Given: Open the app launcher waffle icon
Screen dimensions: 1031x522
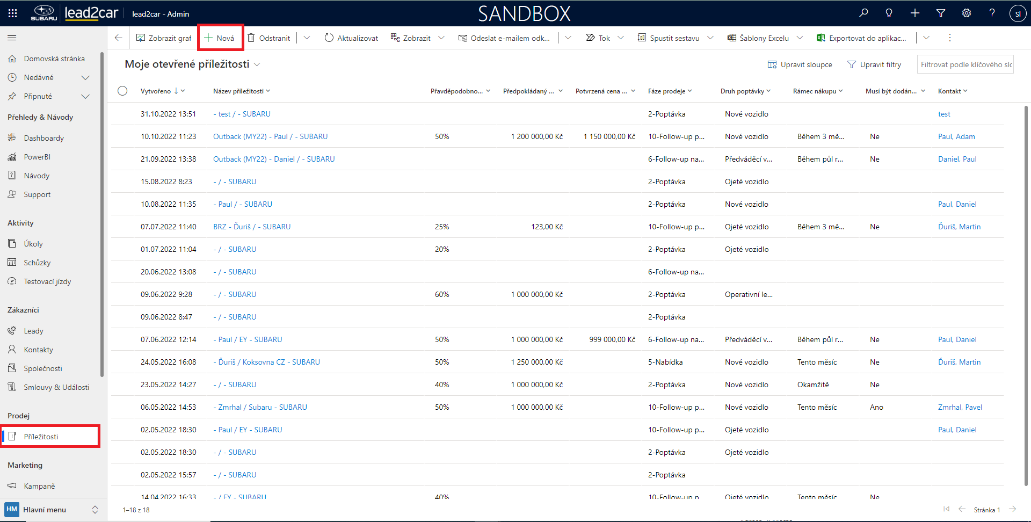Looking at the screenshot, I should coord(13,13).
